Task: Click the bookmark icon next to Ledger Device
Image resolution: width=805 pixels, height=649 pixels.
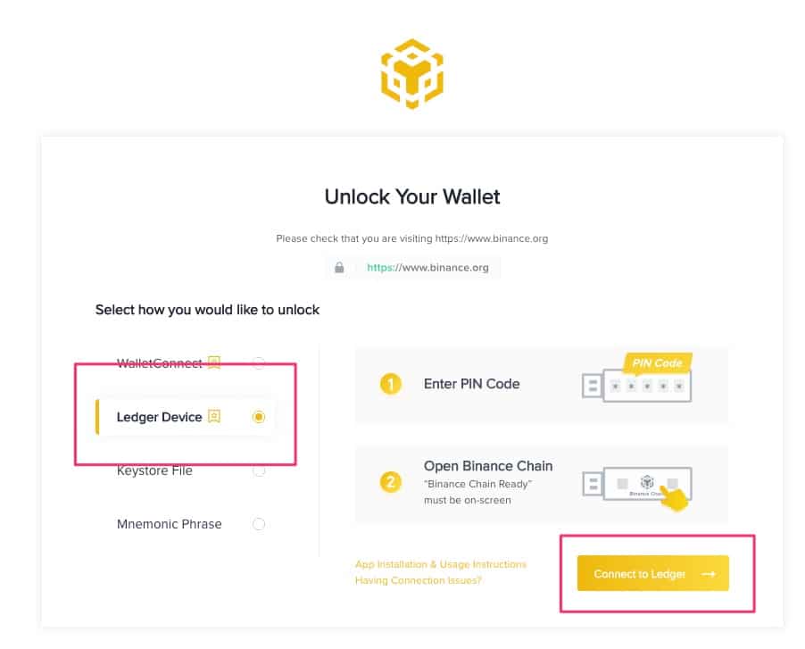Action: pos(214,416)
